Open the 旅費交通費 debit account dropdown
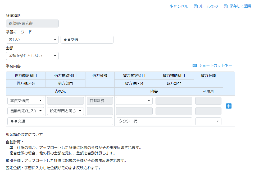Image resolution: width=259 pixels, height=175 pixels. [x=26, y=101]
